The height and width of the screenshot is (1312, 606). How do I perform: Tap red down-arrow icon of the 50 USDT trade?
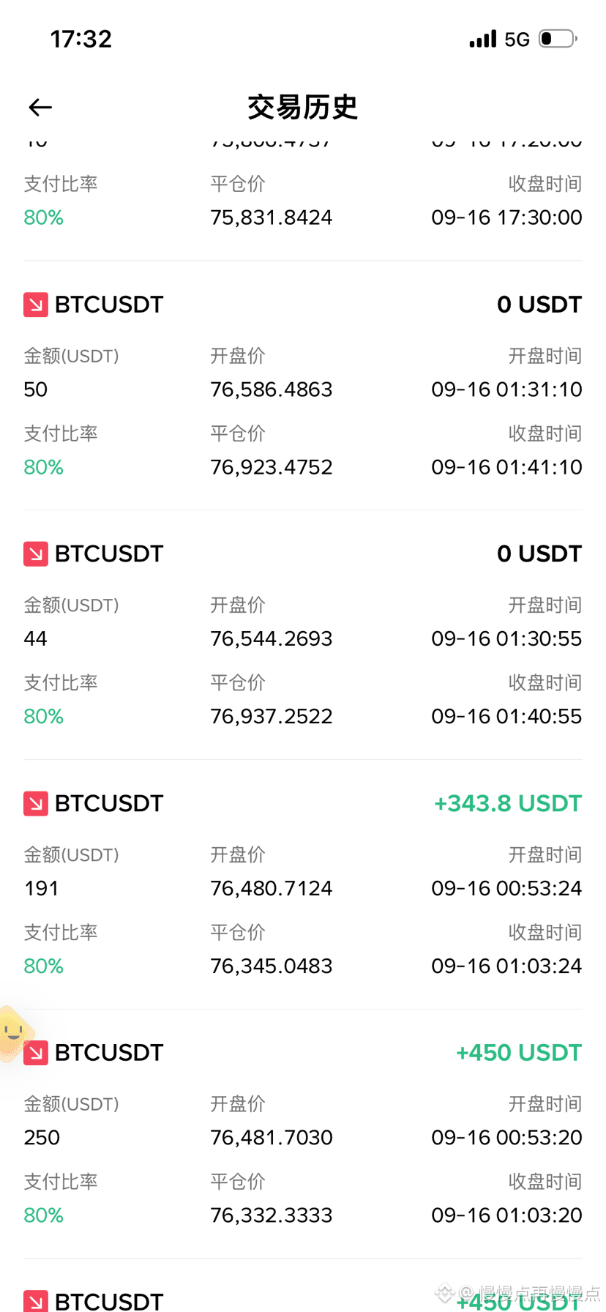[36, 305]
